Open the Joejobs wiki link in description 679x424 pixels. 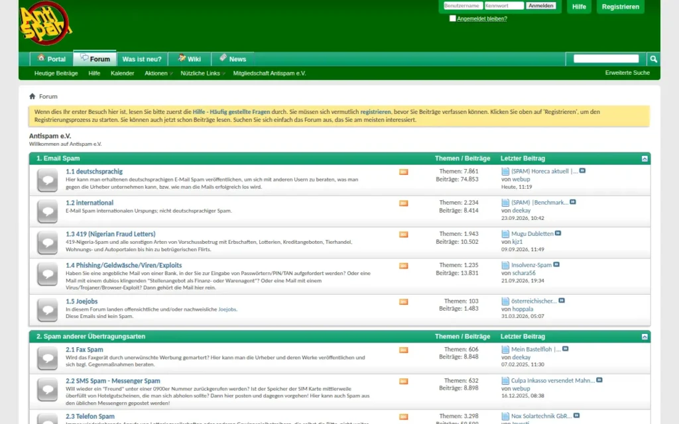pyautogui.click(x=227, y=309)
